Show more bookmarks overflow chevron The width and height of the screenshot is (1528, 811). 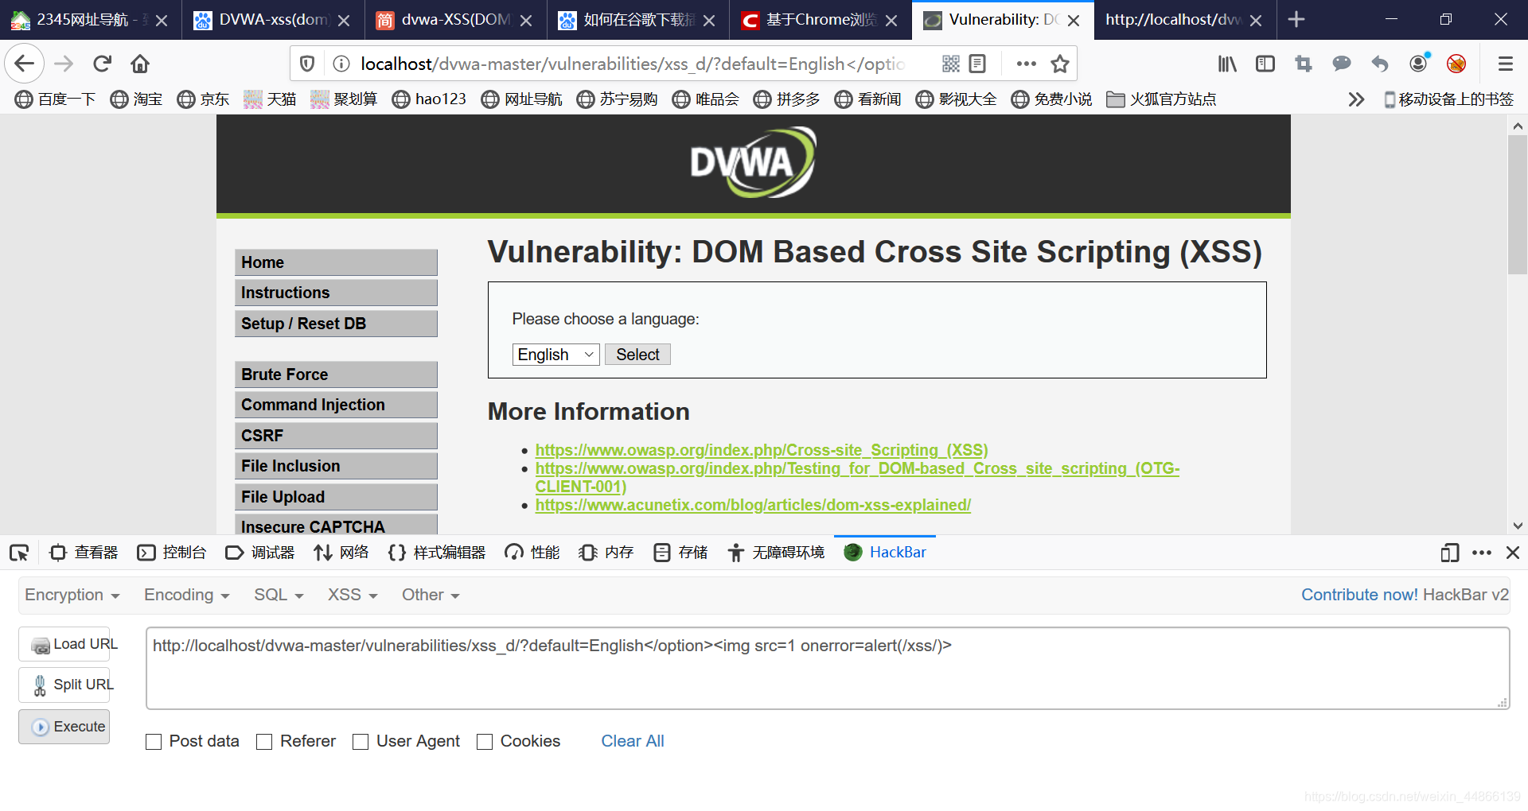(1356, 99)
